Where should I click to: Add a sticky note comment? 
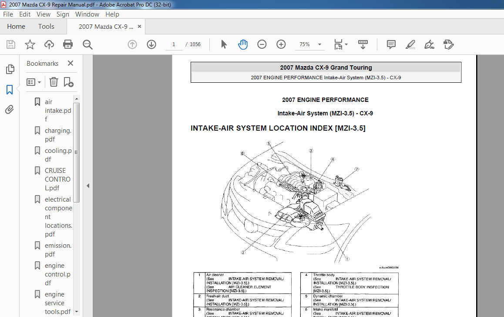pyautogui.click(x=391, y=44)
